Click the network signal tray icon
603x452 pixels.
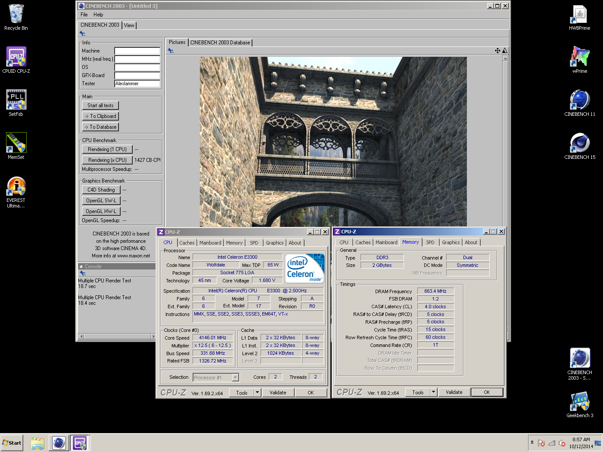(552, 443)
